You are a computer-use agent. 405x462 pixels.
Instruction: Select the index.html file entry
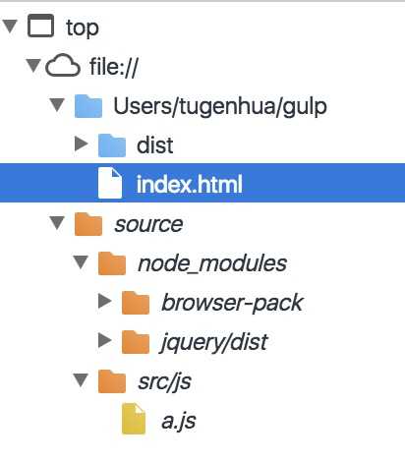(x=202, y=183)
